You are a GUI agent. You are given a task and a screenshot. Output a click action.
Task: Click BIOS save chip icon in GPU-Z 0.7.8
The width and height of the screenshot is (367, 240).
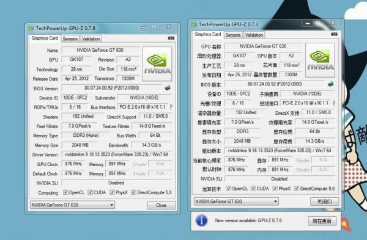[168, 88]
